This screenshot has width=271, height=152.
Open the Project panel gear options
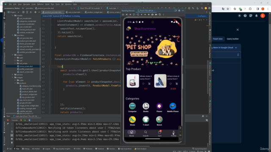point(35,12)
